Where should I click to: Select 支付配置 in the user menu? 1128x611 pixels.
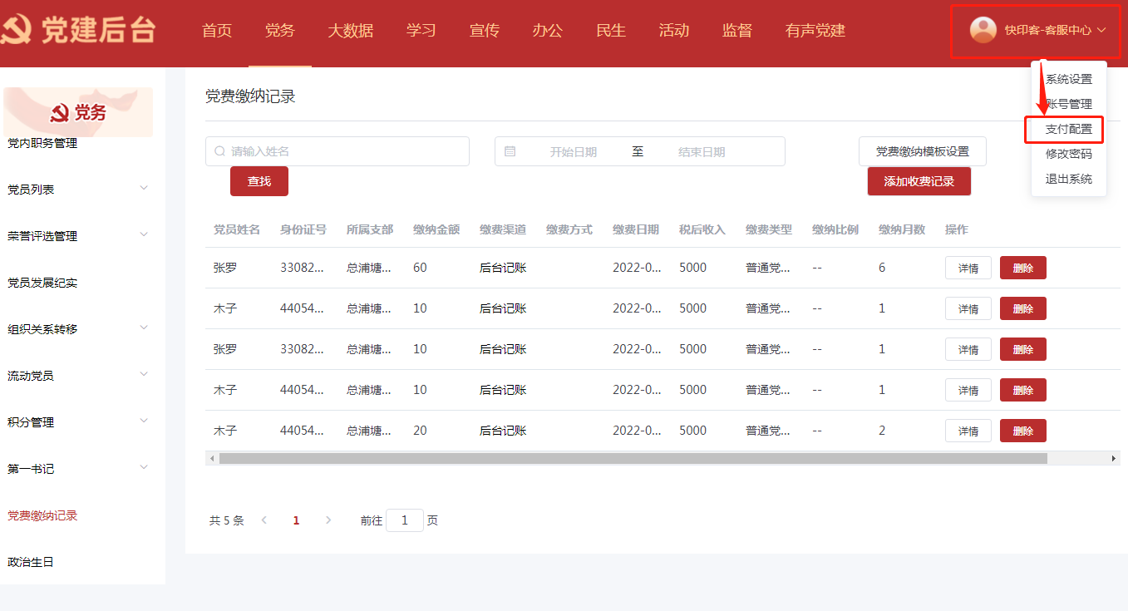pos(1068,130)
